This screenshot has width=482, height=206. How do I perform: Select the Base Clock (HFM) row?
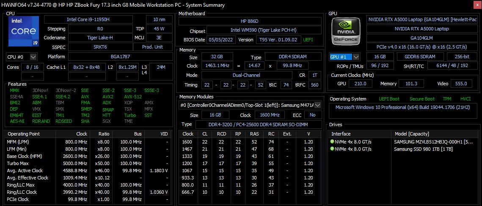(x=89, y=156)
